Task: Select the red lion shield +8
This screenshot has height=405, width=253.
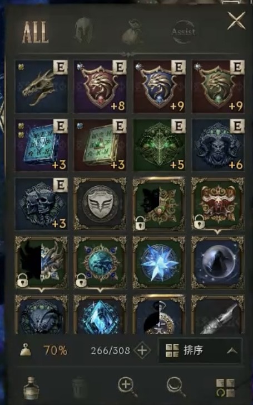Action: (100, 86)
